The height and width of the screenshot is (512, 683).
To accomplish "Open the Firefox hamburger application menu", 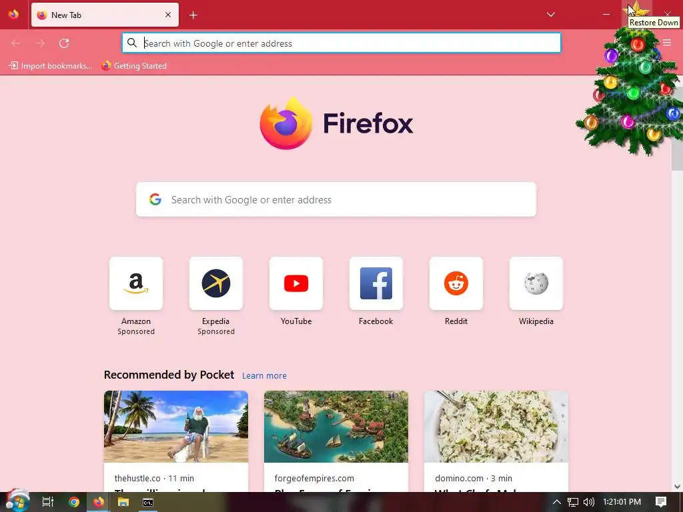I will (667, 43).
